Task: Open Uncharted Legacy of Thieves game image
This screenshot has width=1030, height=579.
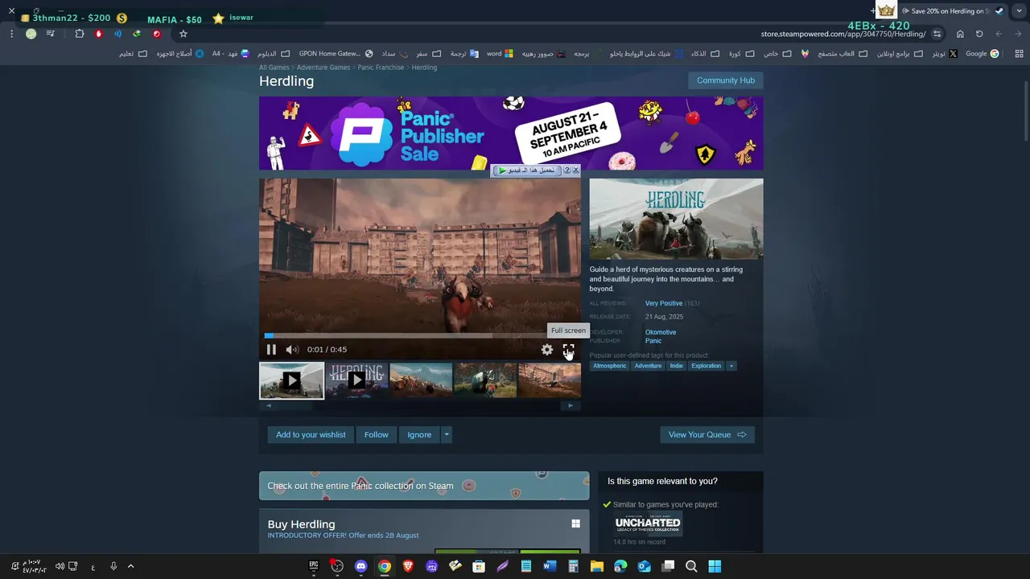Action: (648, 524)
